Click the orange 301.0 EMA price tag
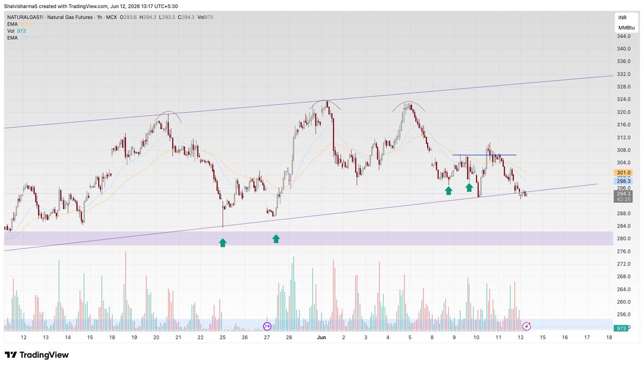This screenshot has width=644, height=367. (623, 173)
